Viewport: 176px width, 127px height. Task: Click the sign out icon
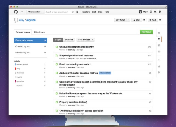[160, 12]
